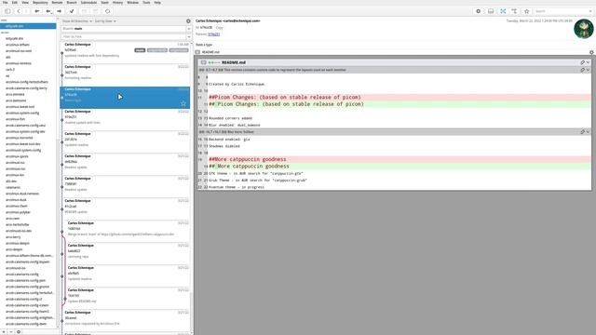Open the diff view gear on the right
Image resolution: width=596 pixels, height=335 pixels.
pyautogui.click(x=591, y=52)
